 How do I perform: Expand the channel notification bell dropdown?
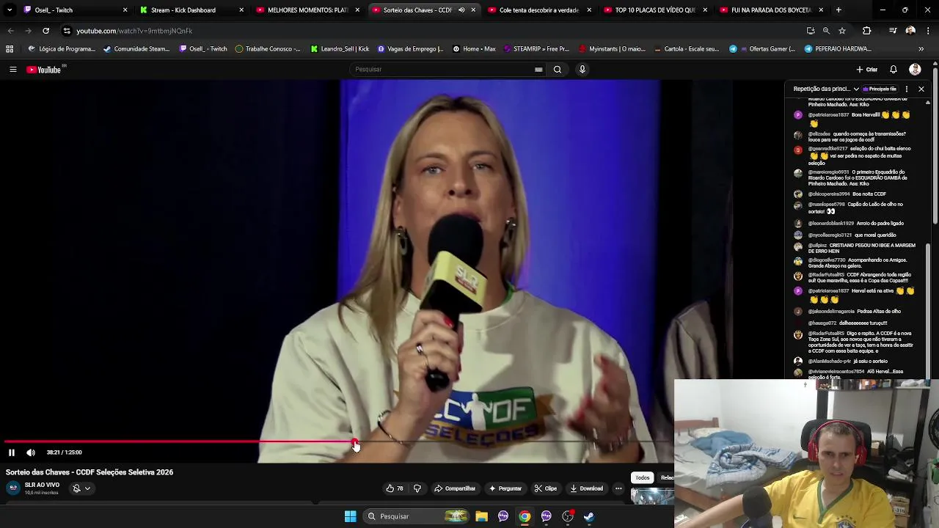click(x=81, y=488)
